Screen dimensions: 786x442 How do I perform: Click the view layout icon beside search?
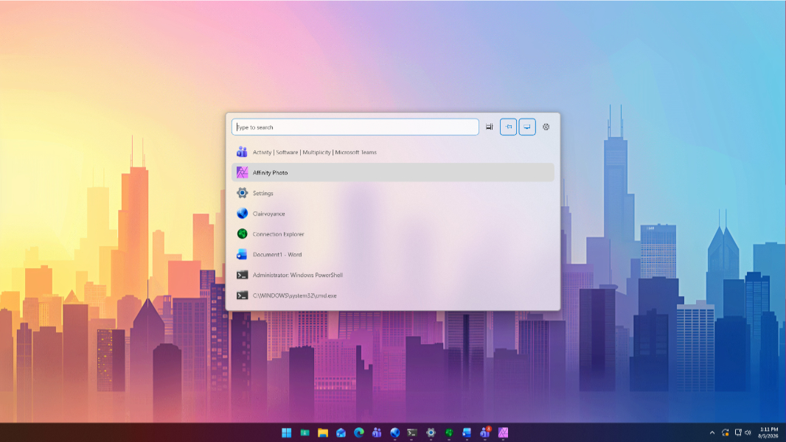[490, 127]
